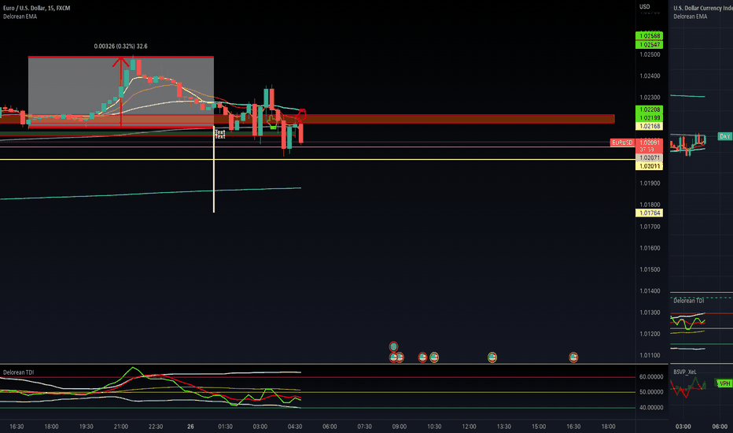Click the 1.02011 yellow price label

point(650,166)
